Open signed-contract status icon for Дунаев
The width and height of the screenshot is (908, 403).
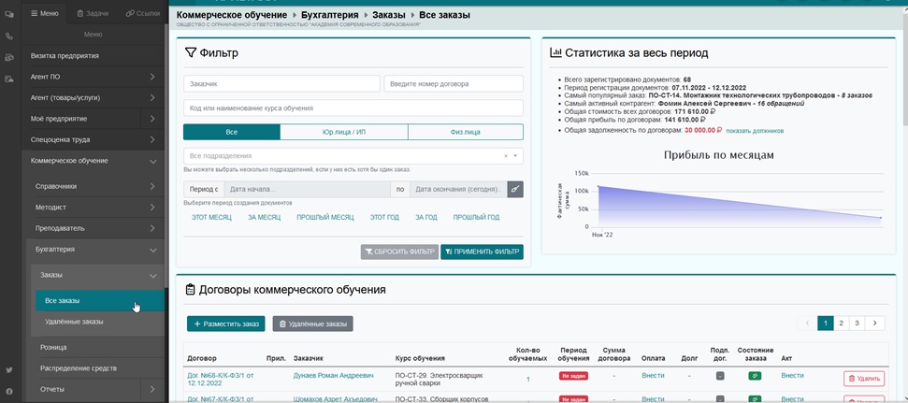coord(720,376)
